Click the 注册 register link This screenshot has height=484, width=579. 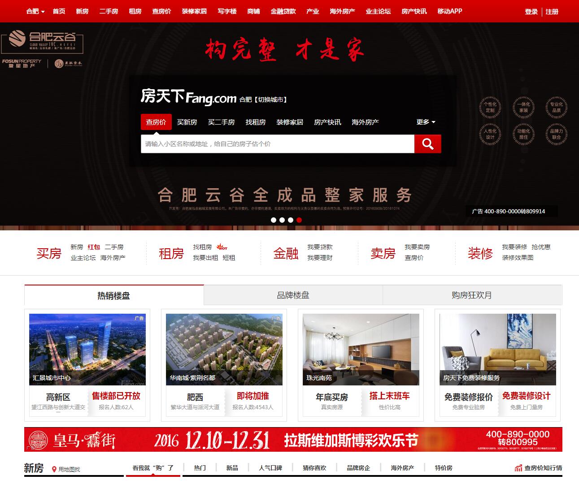pos(552,12)
